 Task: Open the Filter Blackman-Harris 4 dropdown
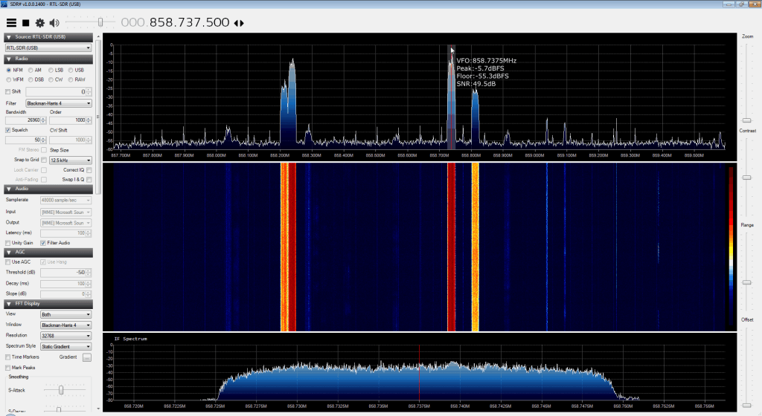tap(58, 103)
